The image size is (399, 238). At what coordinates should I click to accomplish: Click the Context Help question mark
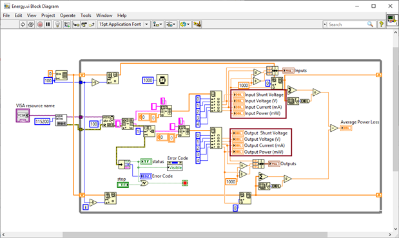coord(381,24)
